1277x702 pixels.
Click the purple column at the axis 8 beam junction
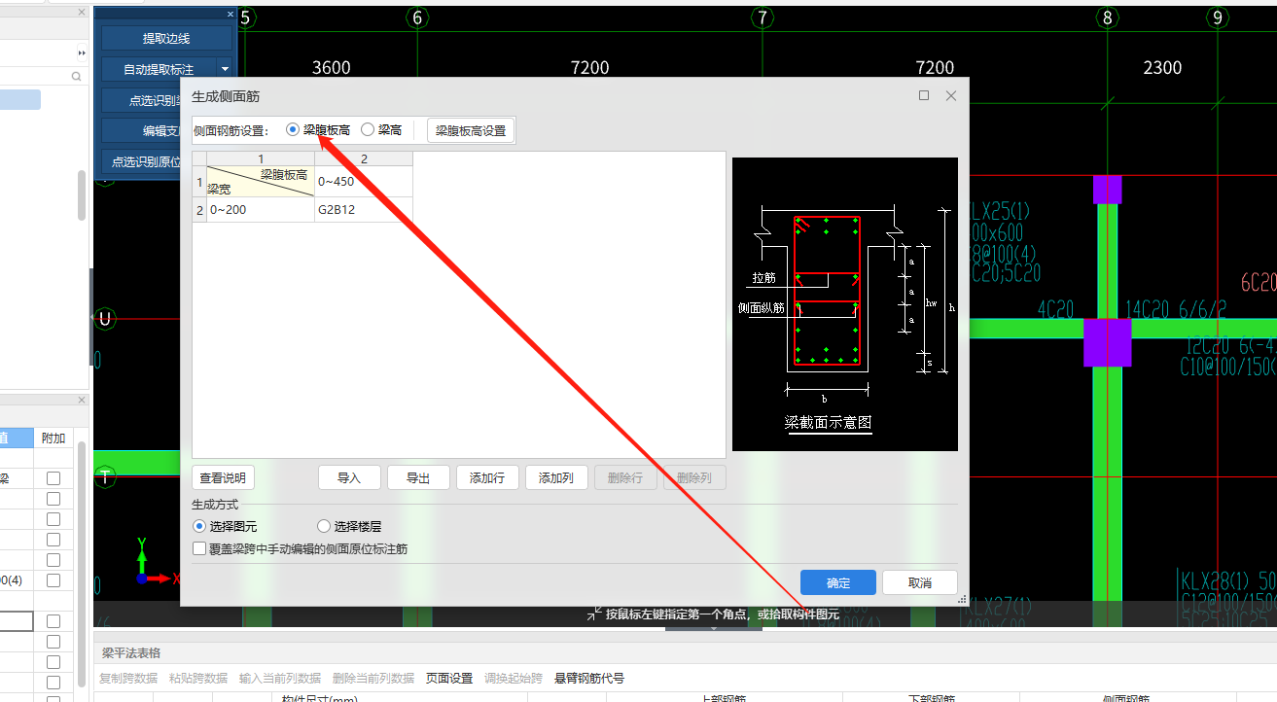coord(1107,342)
